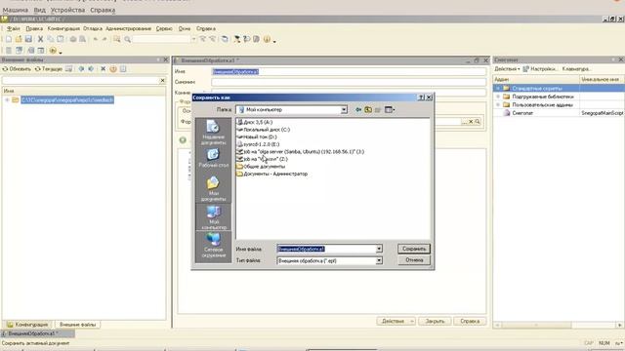The image size is (625, 351).
Task: Open the Отладка menu
Action: pos(93,28)
